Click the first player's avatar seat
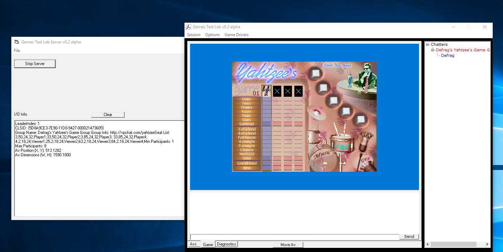503x252 pixels. point(266,91)
